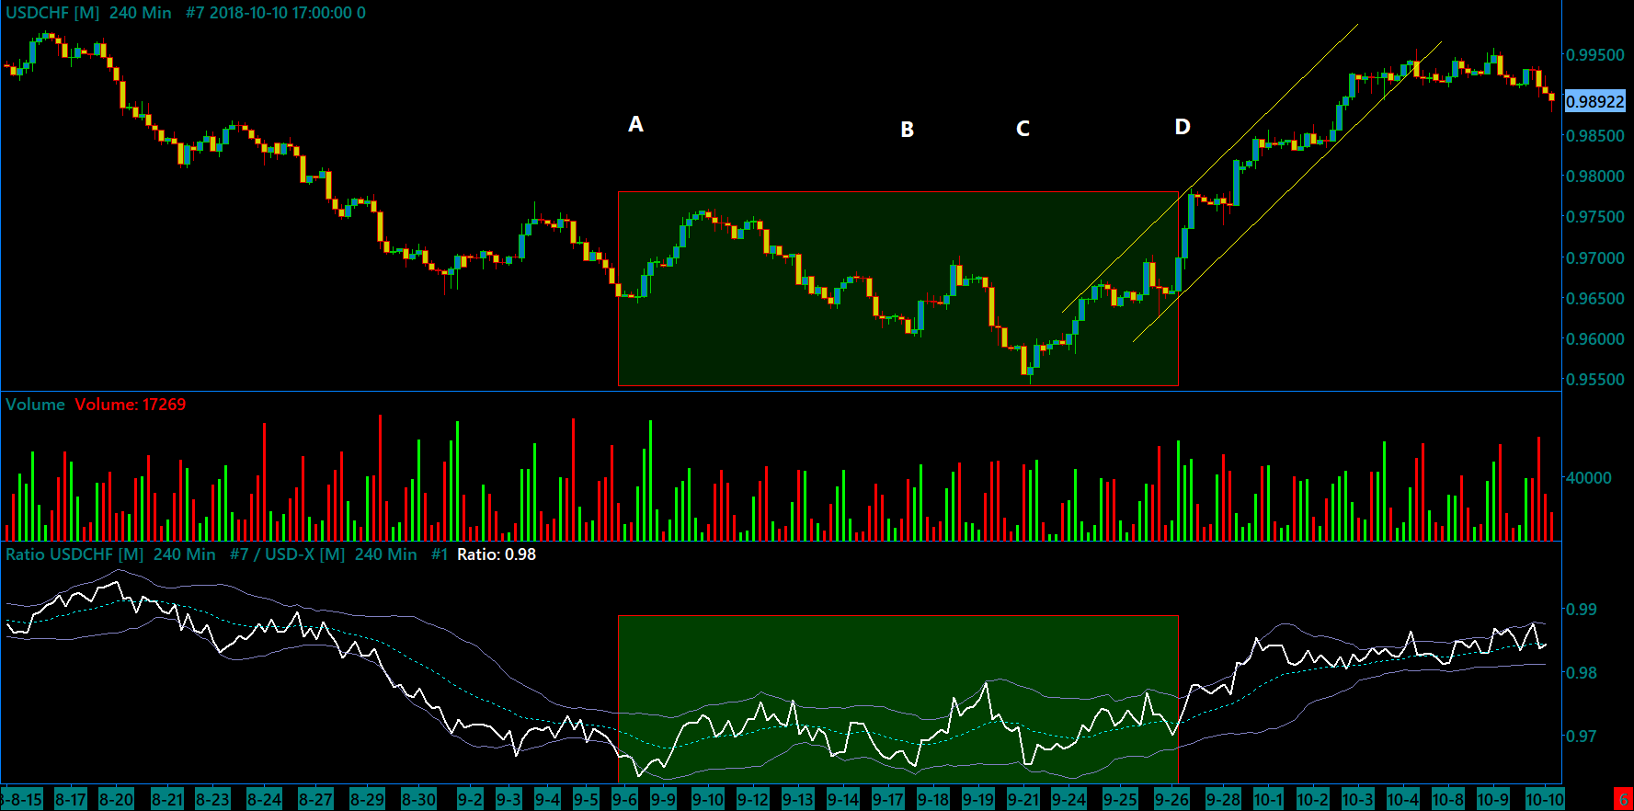Viewport: 1634px width, 811px height.
Task: Select the 10-9 date marker
Action: pos(1493,799)
